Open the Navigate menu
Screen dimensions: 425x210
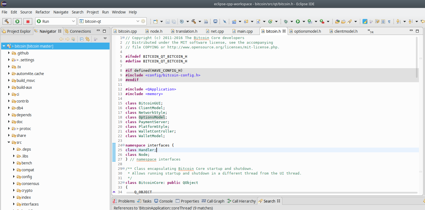point(61,12)
